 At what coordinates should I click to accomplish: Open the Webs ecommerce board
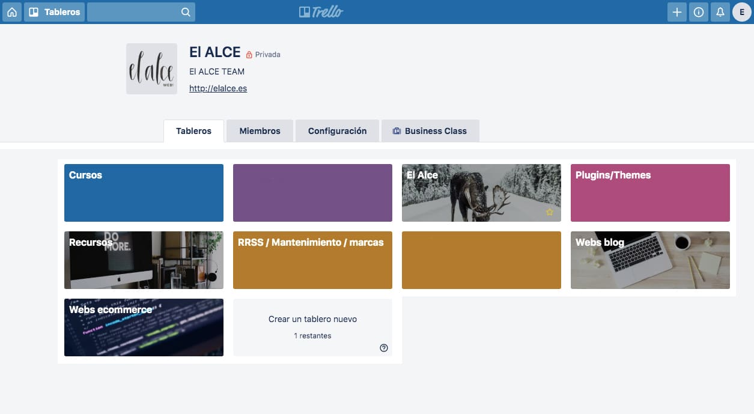144,327
